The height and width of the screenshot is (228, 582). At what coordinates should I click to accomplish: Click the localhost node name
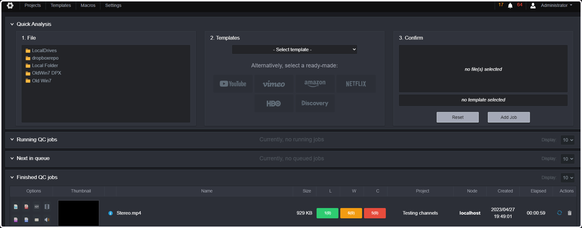coord(470,213)
